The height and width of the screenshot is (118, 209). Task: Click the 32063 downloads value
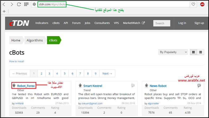point(19,112)
